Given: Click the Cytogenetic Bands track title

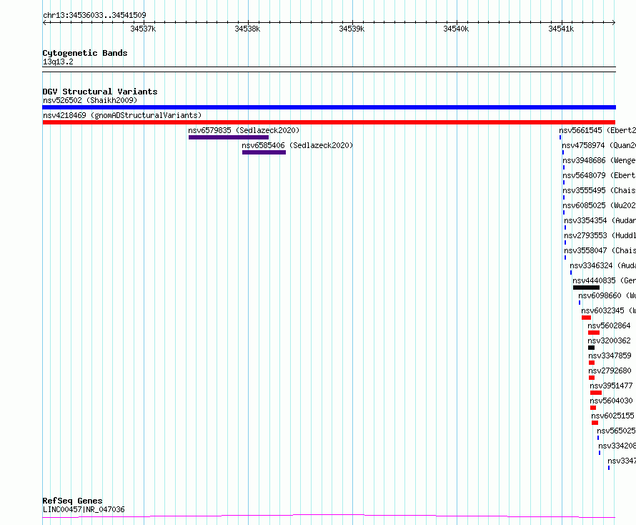Looking at the screenshot, I should tap(85, 53).
